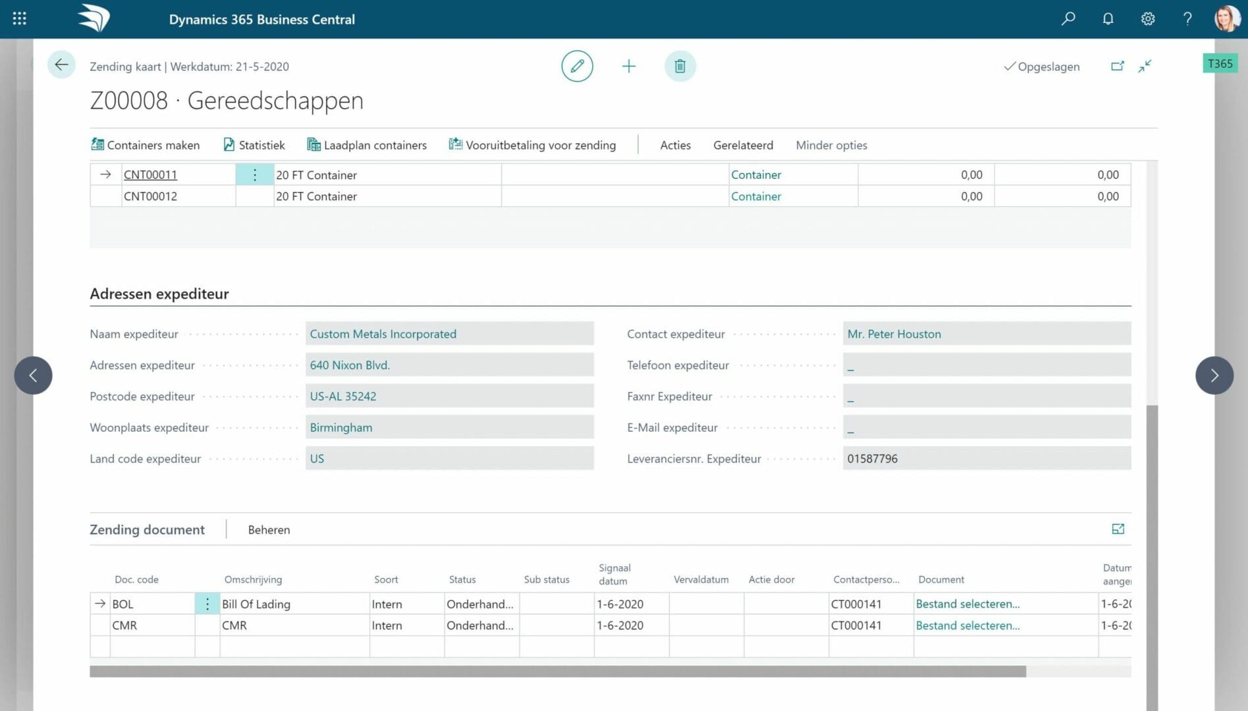Screen dimensions: 1248x711
Task: Open the Acties menu
Action: pyautogui.click(x=675, y=145)
